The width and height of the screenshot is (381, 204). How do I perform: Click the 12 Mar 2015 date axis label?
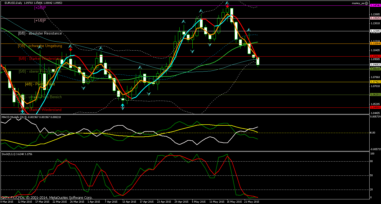[x=24, y=202]
